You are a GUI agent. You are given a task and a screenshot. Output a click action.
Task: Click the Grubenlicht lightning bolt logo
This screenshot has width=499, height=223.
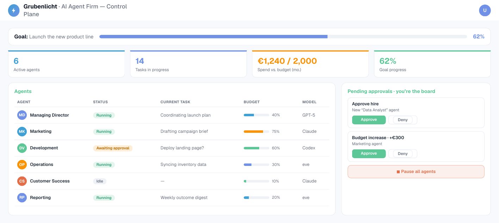14,10
